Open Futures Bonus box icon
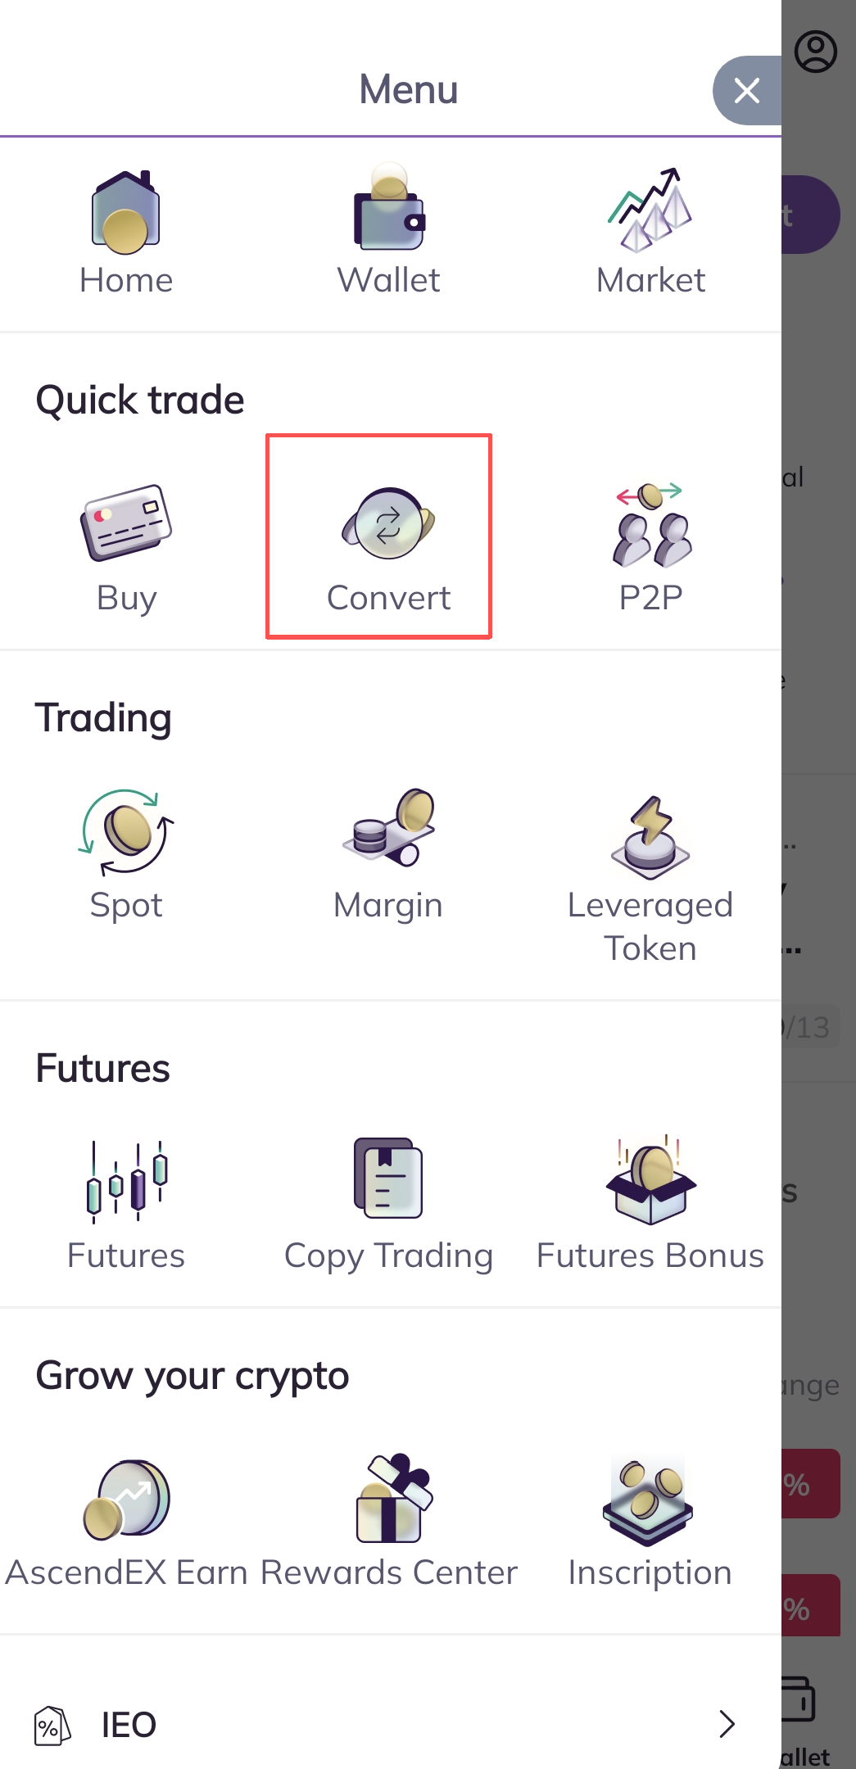 click(x=650, y=1181)
